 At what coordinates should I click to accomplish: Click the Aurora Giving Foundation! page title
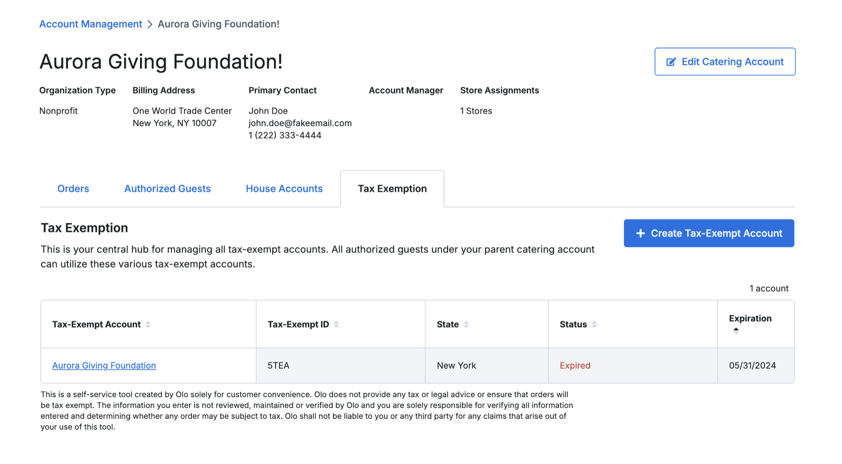point(161,62)
